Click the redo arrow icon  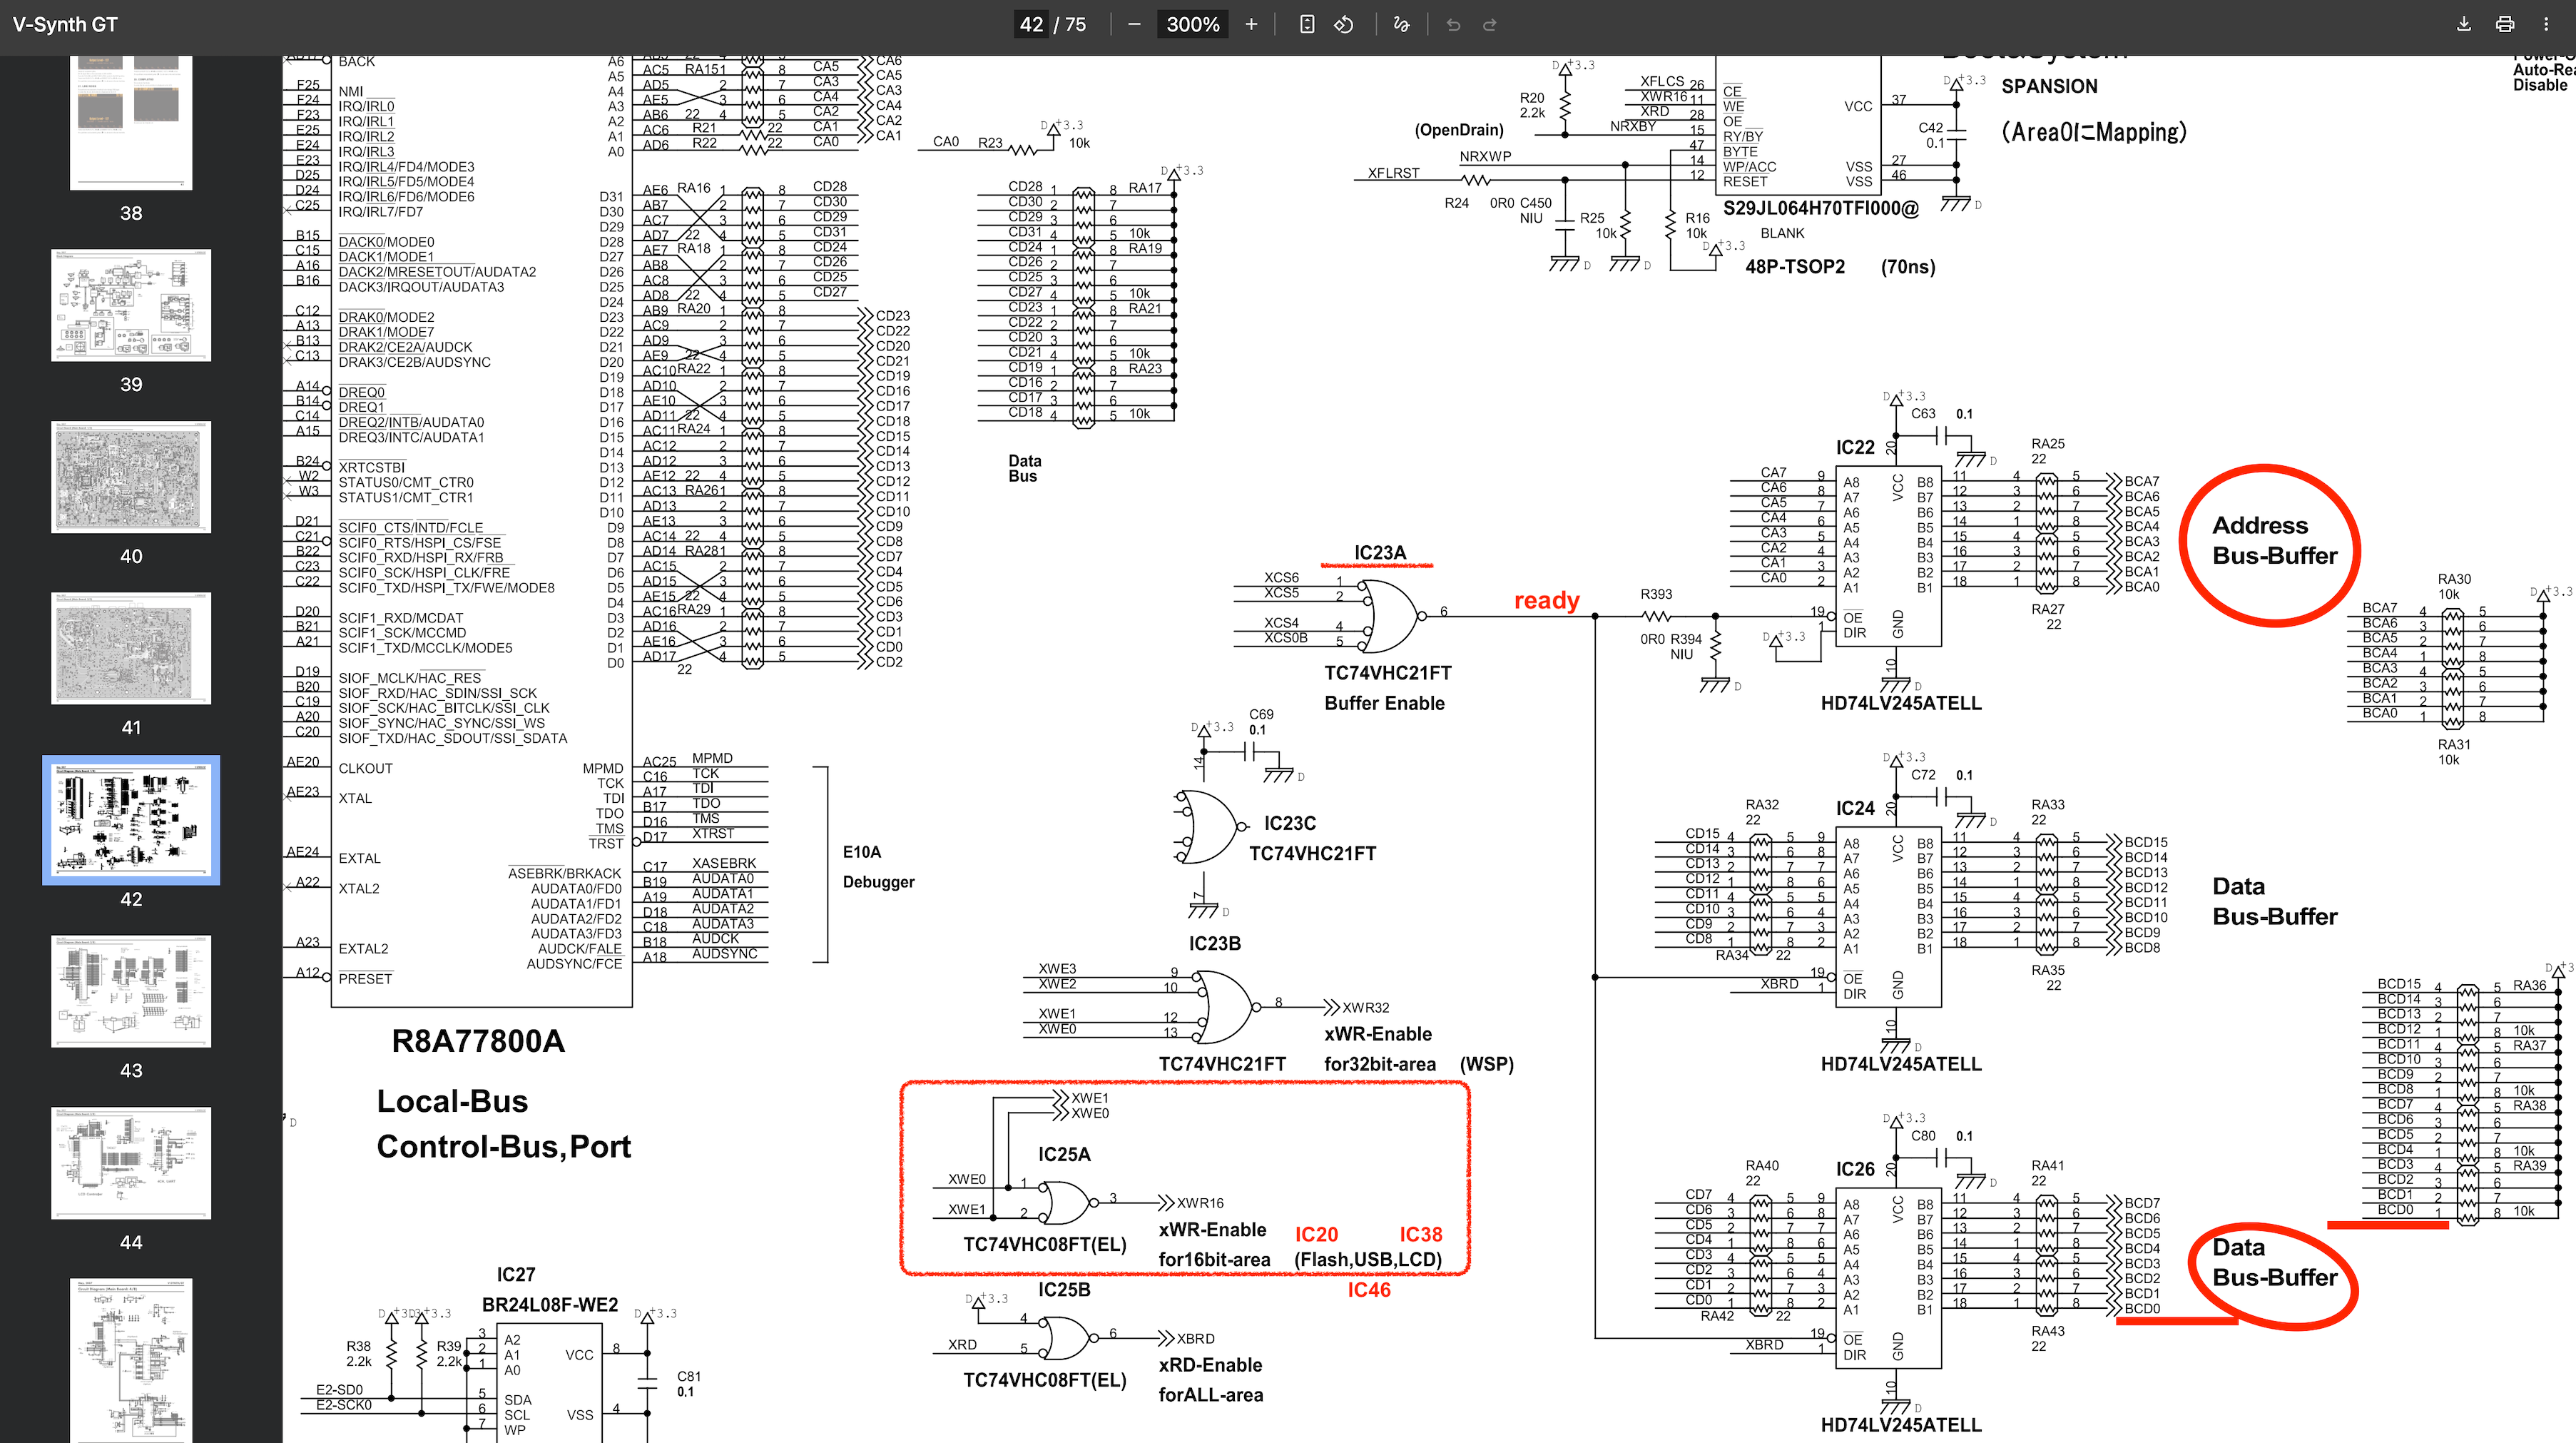tap(1490, 24)
